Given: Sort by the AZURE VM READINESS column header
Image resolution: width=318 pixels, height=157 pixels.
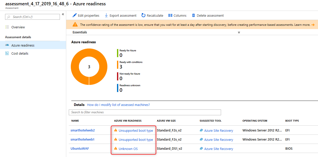Looking at the screenshot, I should click(128, 121).
